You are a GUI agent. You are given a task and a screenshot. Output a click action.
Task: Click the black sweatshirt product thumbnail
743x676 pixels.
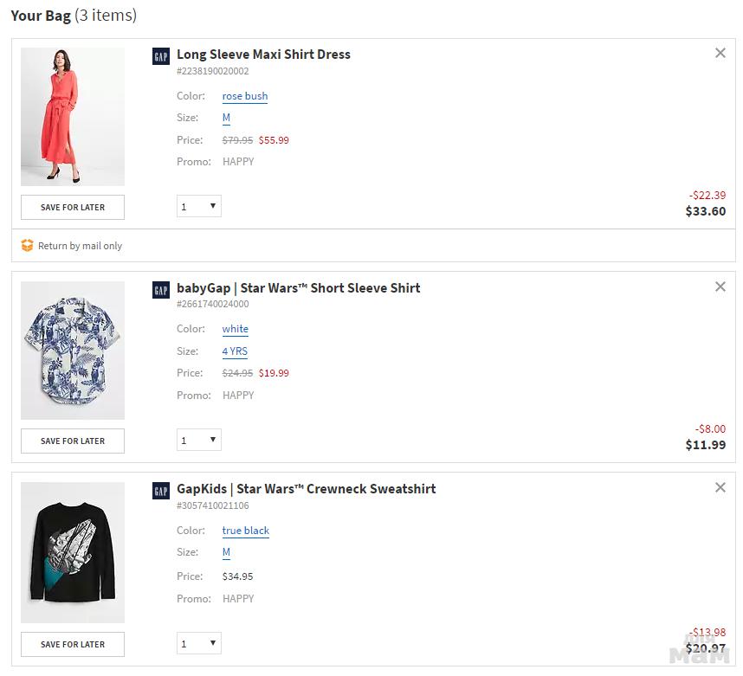pos(73,552)
